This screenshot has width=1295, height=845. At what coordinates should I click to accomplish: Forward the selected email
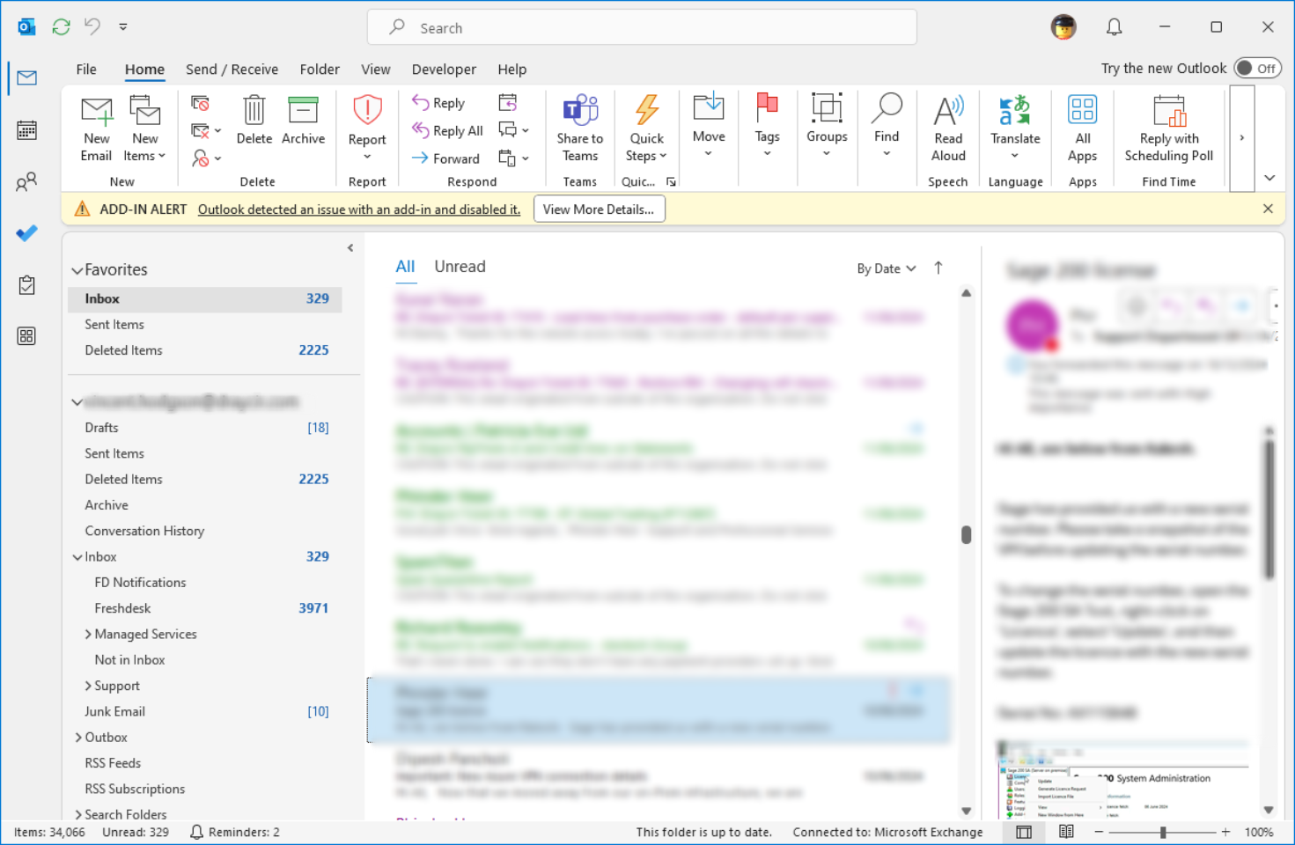tap(445, 158)
